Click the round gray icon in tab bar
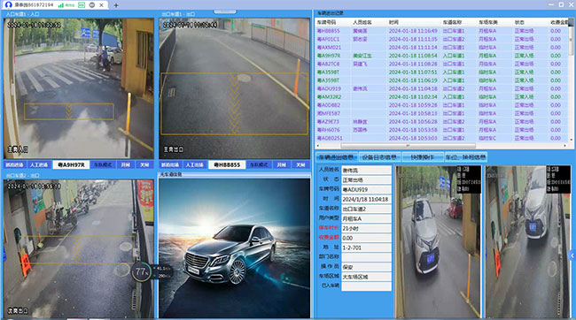 92,5
